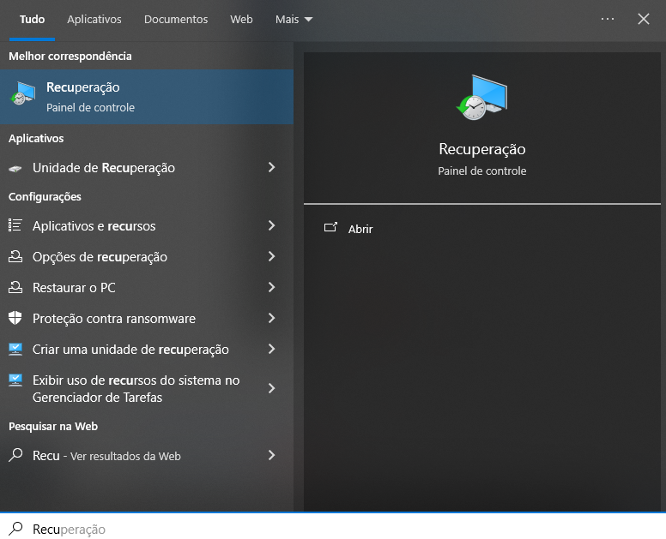The height and width of the screenshot is (539, 666).
Task: Open Recu web results link
Action: 106,456
